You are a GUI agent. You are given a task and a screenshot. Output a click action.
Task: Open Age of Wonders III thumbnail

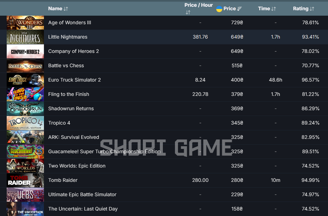click(x=25, y=23)
